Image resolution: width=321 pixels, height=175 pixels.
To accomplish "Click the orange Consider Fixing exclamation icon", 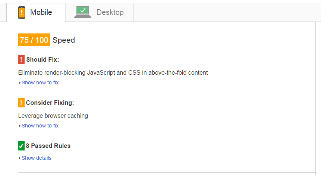I will pos(21,103).
